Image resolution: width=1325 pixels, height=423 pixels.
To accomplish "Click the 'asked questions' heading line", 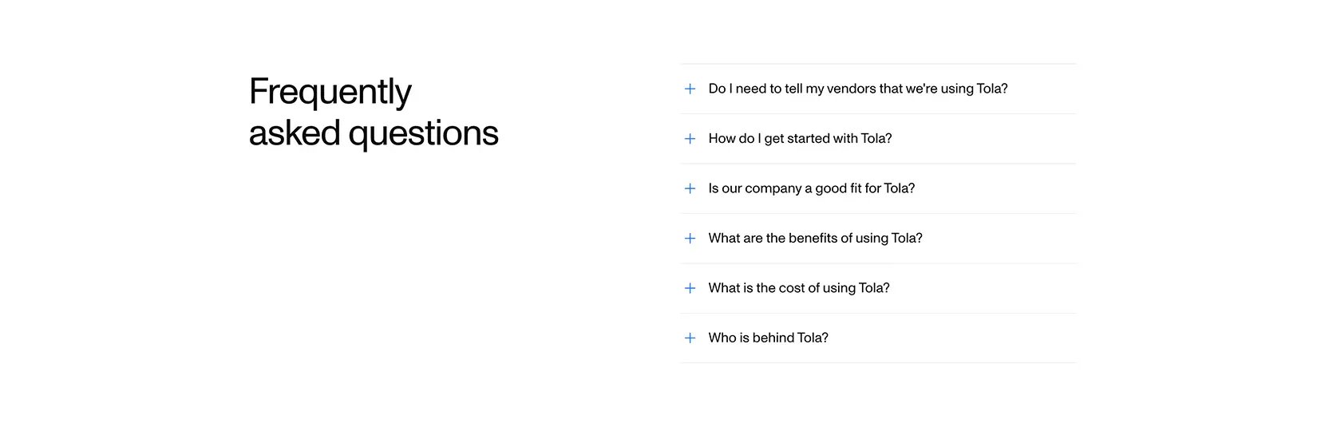I will click(x=374, y=133).
